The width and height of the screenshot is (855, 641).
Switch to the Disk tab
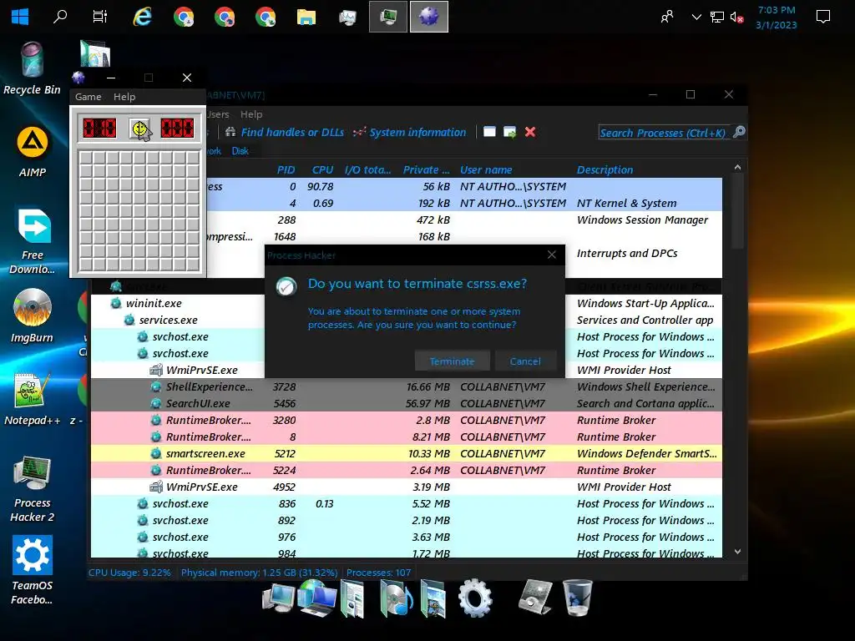click(240, 151)
